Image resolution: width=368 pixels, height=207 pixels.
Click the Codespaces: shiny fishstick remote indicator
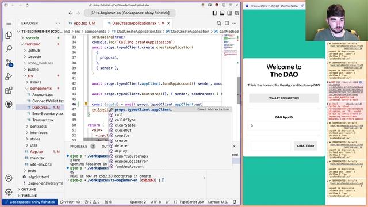(x=30, y=202)
